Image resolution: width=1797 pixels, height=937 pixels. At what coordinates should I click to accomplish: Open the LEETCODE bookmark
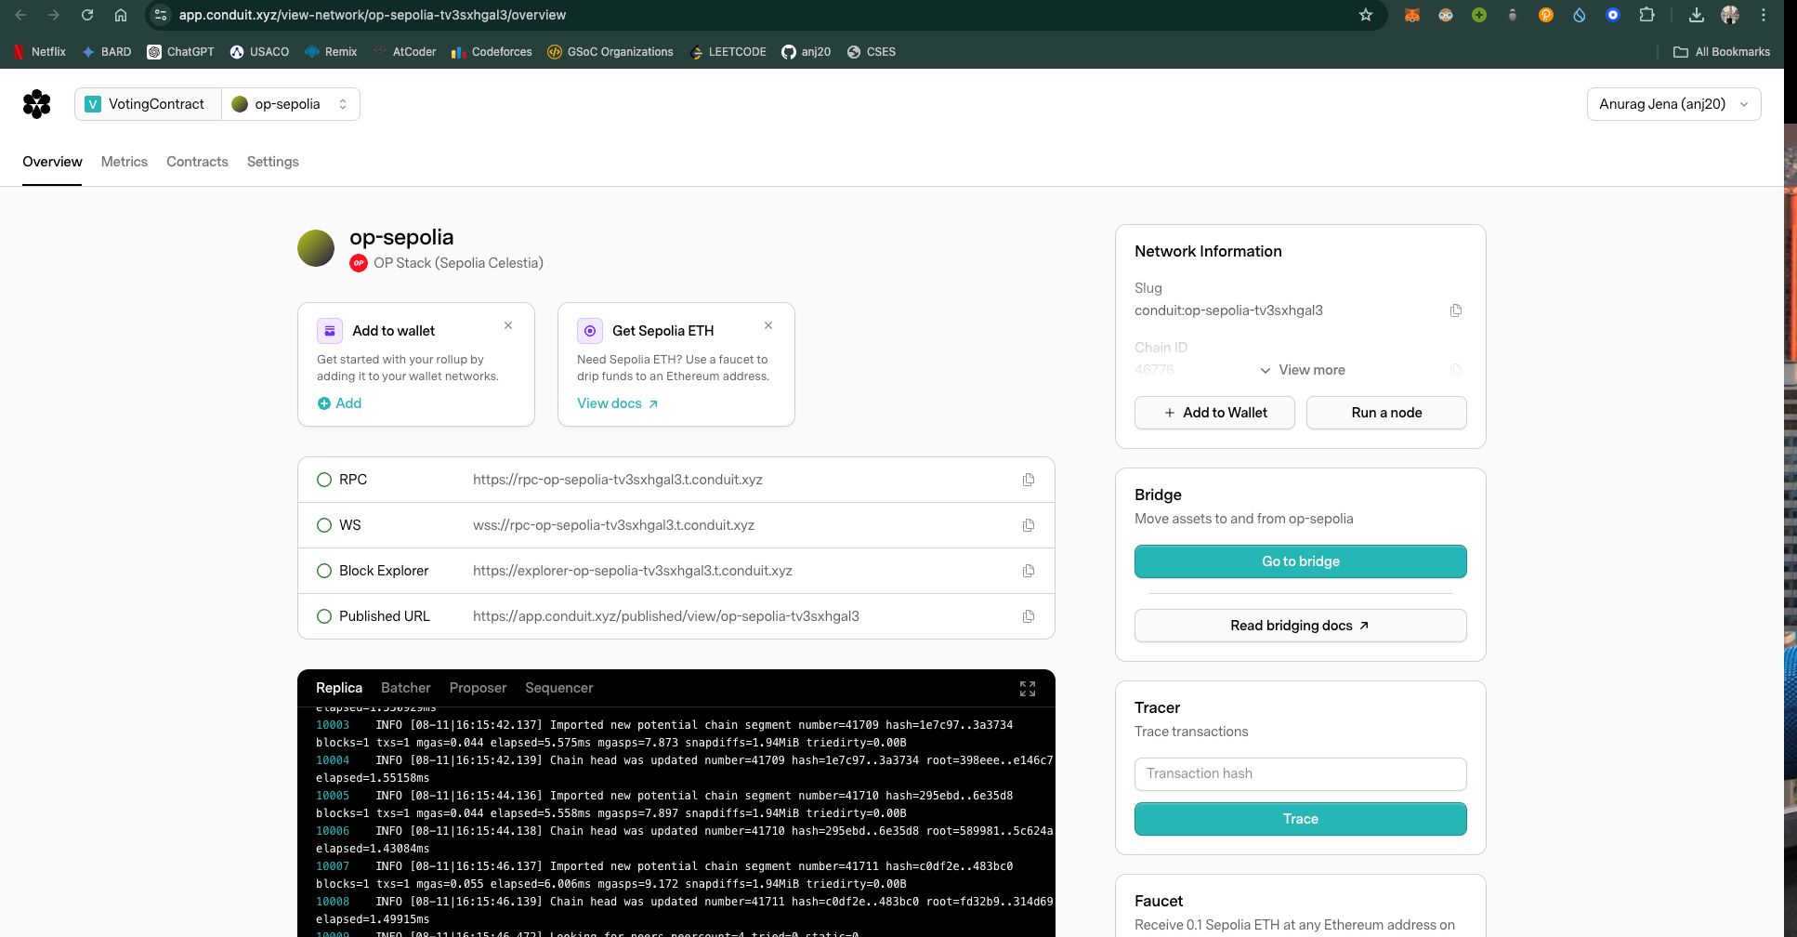point(728,52)
